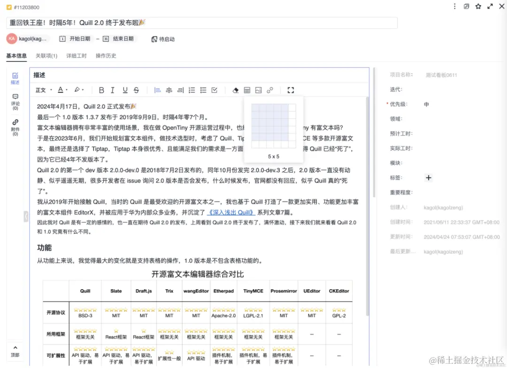Jump back to 顶部 of page
This screenshot has height=368, width=507.
tap(15, 351)
